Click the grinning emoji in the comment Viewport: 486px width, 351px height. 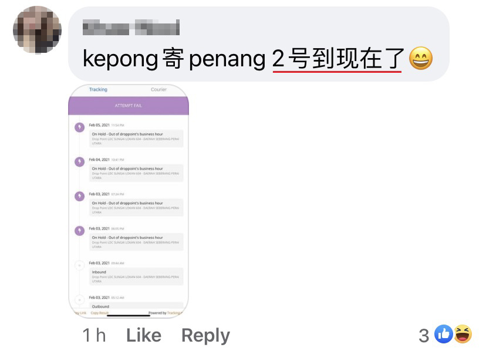(x=421, y=58)
